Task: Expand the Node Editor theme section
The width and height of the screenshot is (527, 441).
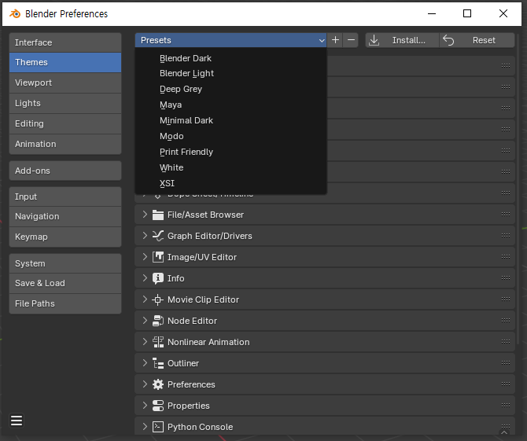Action: click(x=145, y=320)
